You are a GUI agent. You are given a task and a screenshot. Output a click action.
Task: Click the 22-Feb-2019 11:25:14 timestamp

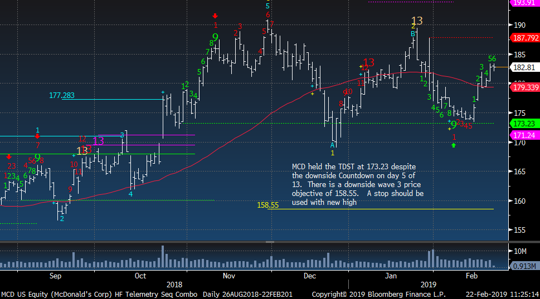click(502, 295)
